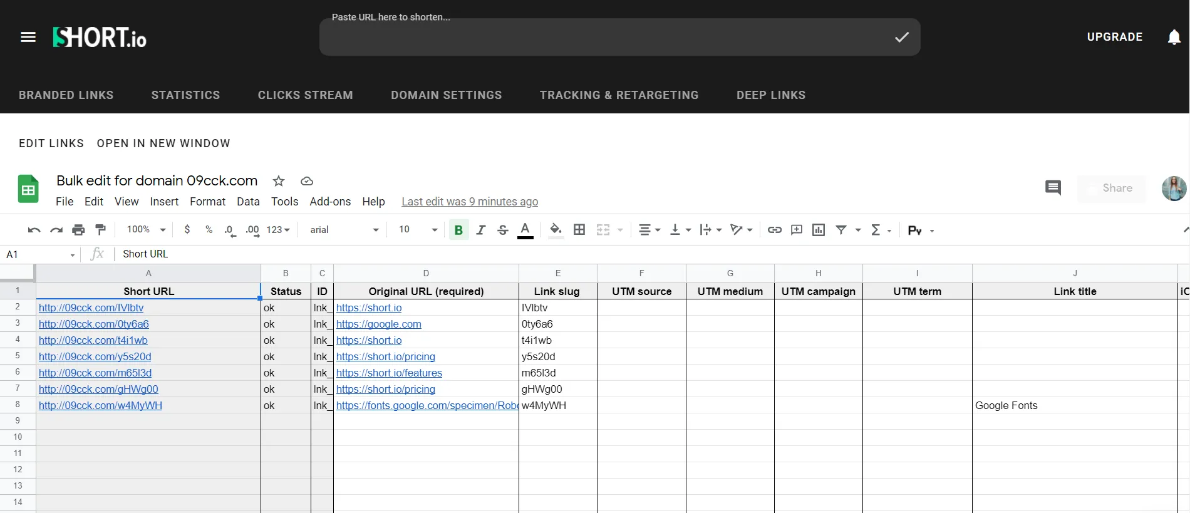
Task: Open the hamburger navigation menu
Action: click(x=28, y=37)
